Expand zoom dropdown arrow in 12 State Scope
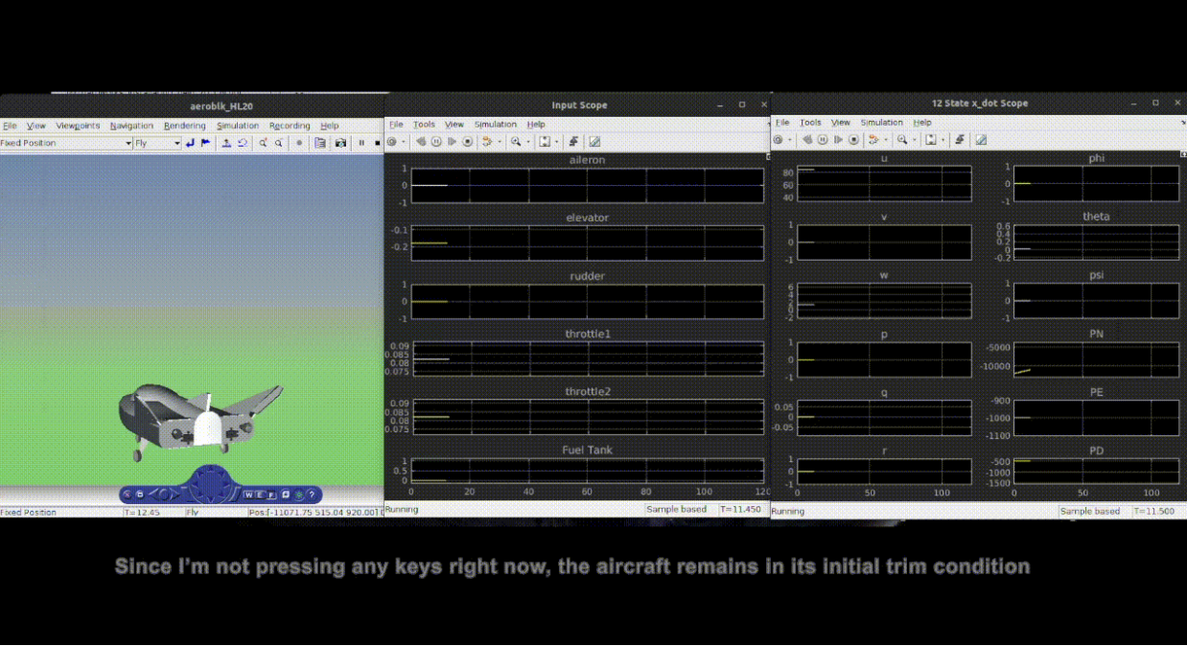Screen dimensions: 1187x646 coord(915,140)
